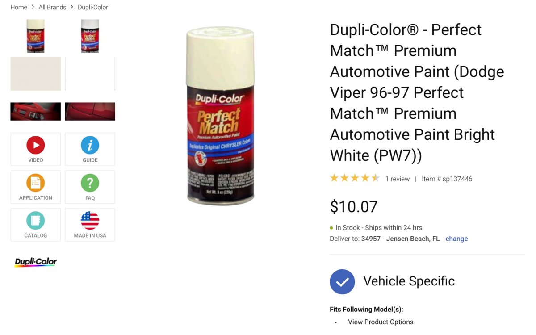Change the delivery ZIP code
The height and width of the screenshot is (335, 536).
(456, 239)
